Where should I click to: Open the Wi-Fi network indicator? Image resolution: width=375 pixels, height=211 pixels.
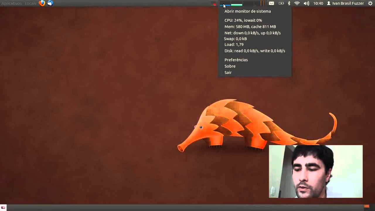pyautogui.click(x=297, y=3)
